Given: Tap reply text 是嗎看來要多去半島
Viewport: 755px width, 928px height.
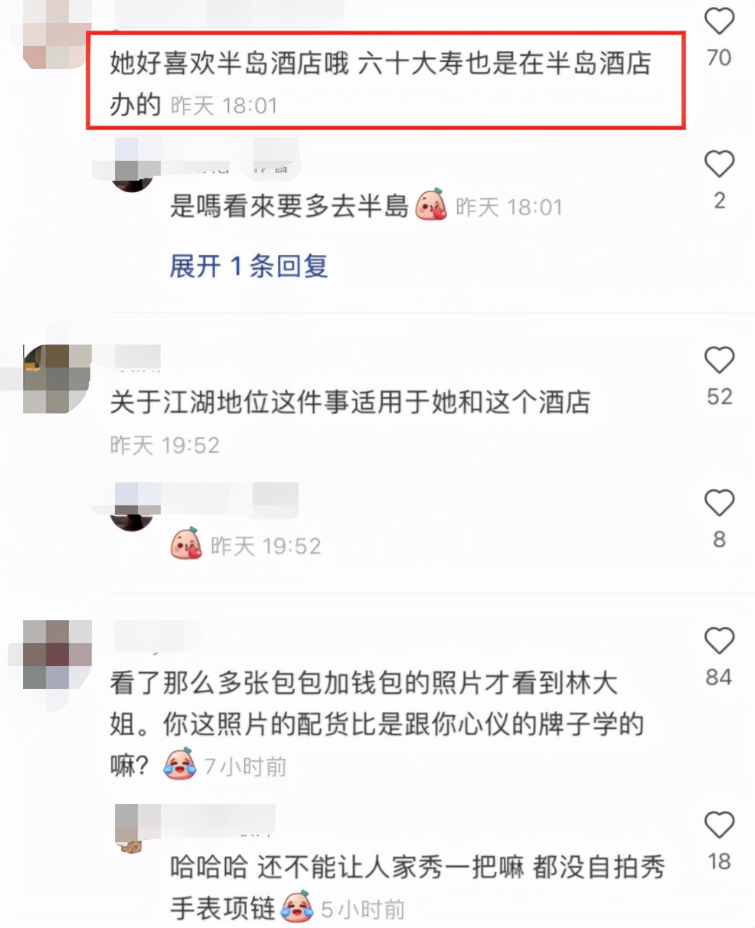Looking at the screenshot, I should click(x=289, y=206).
